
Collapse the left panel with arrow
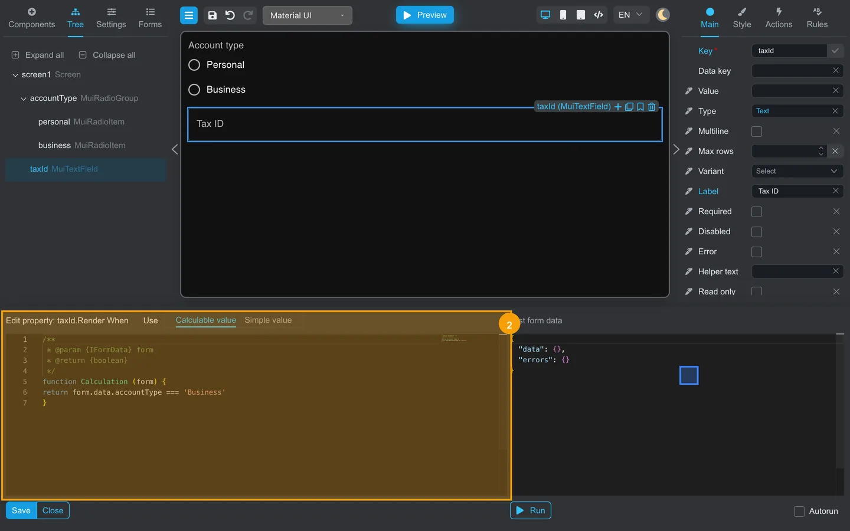click(x=175, y=149)
